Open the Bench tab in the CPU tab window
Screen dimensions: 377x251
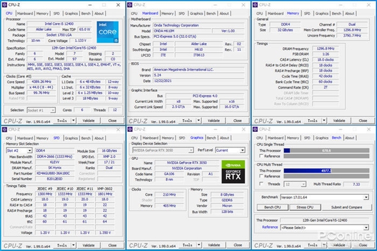tap(86, 13)
